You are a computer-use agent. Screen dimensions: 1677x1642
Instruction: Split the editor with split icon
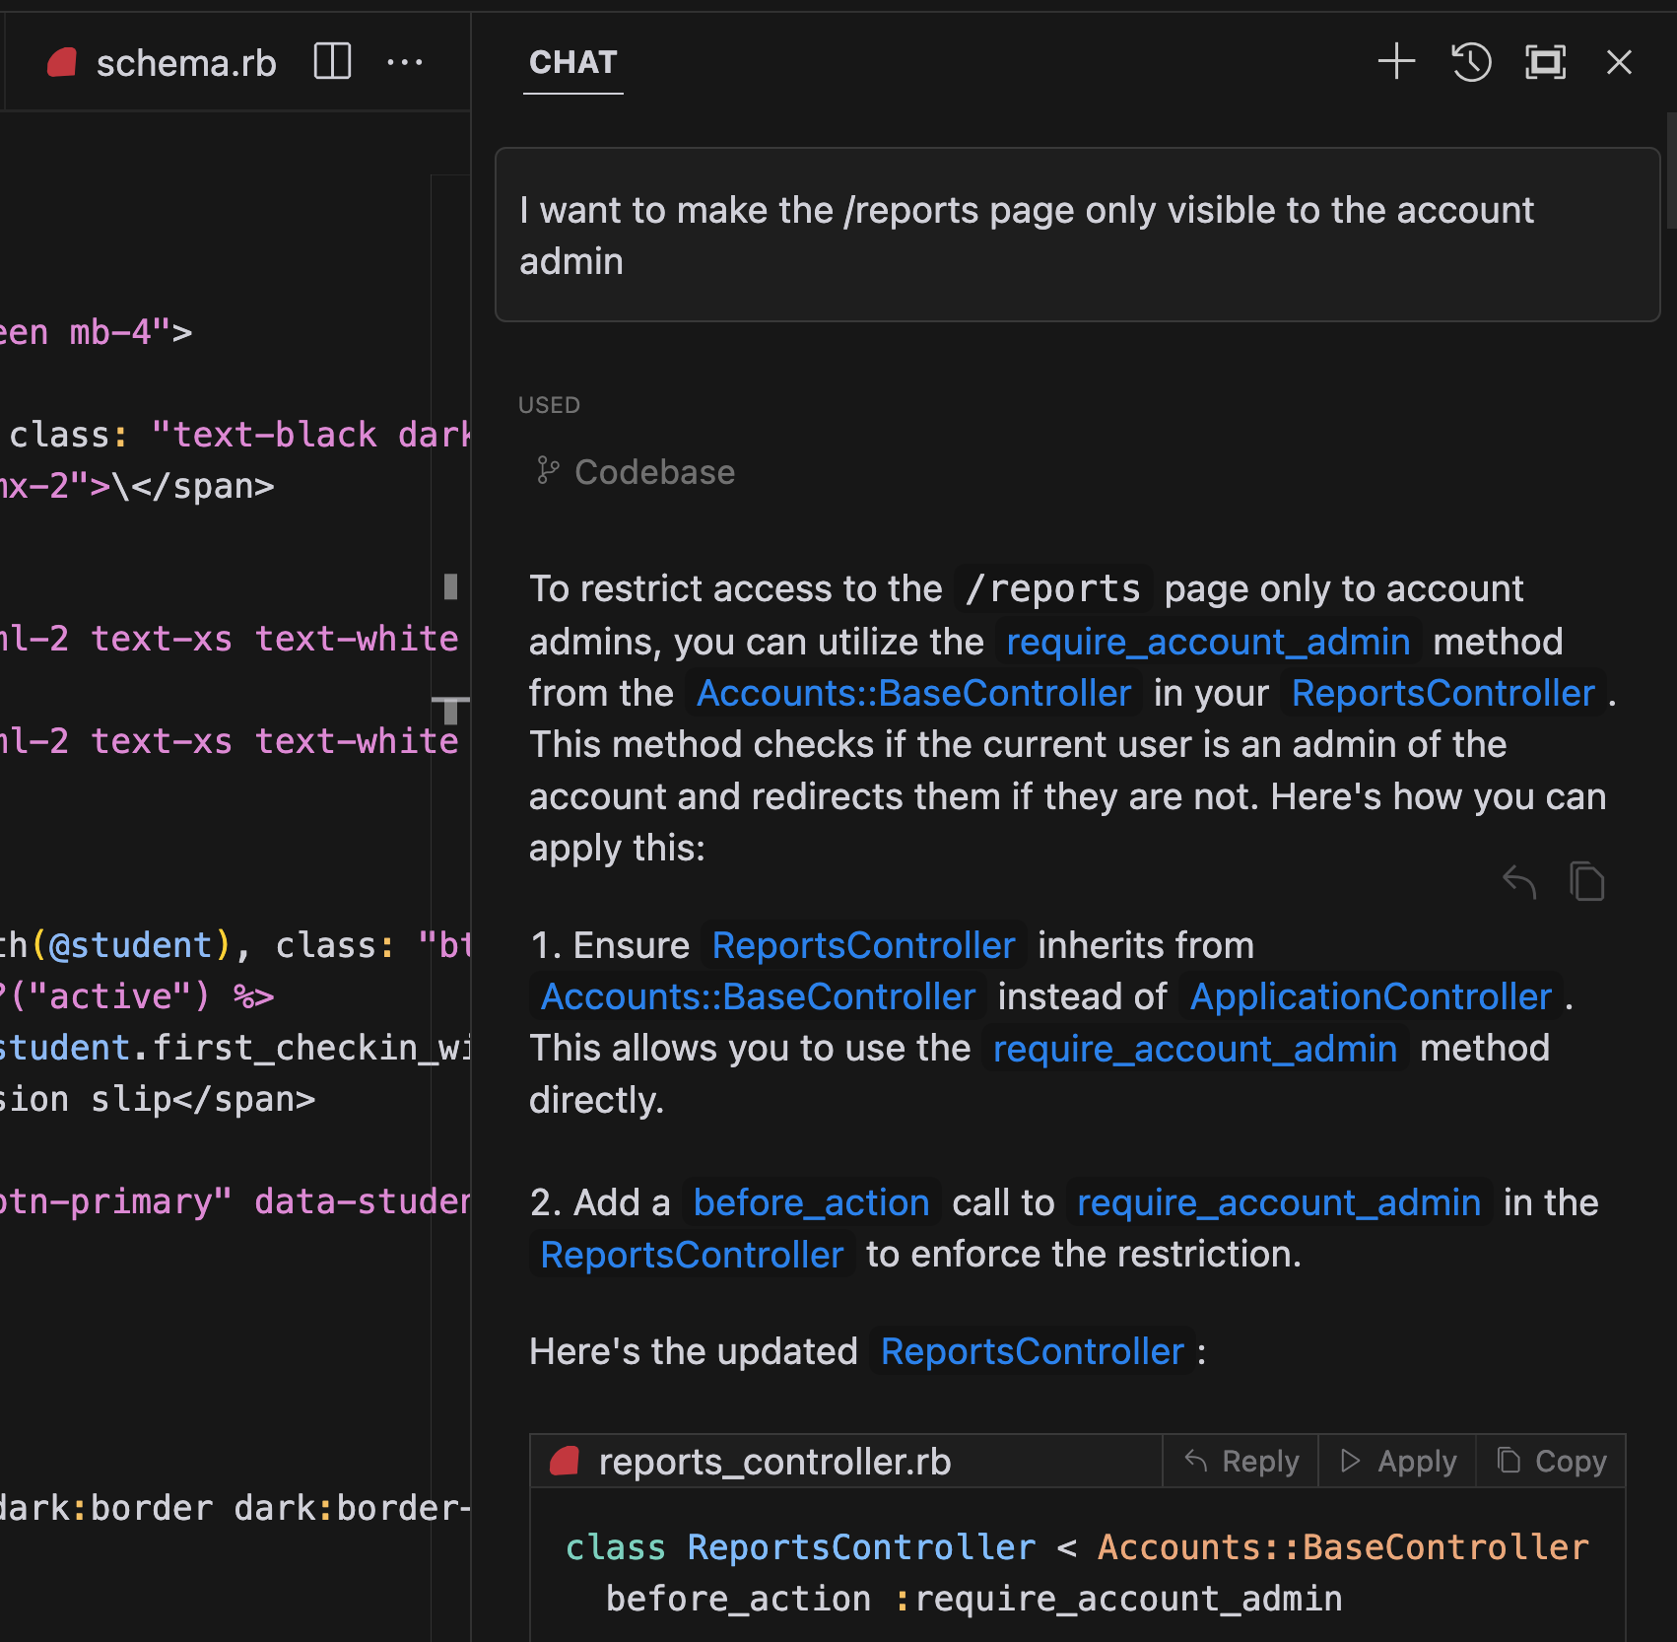coord(332,62)
